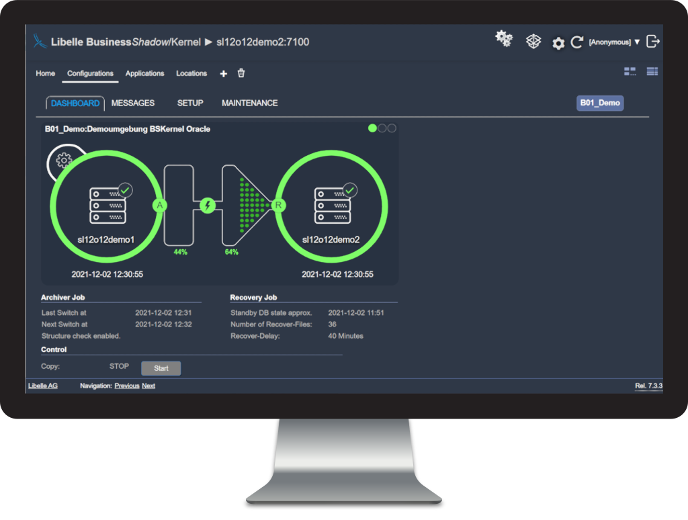Click the green dotted recovery funnel

tap(253, 205)
